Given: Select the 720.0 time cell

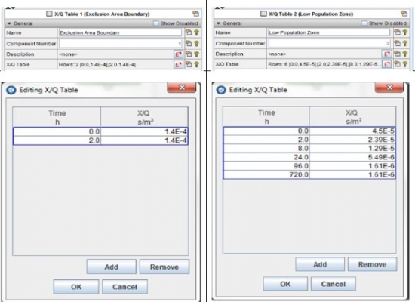Looking at the screenshot, I should pos(266,175).
